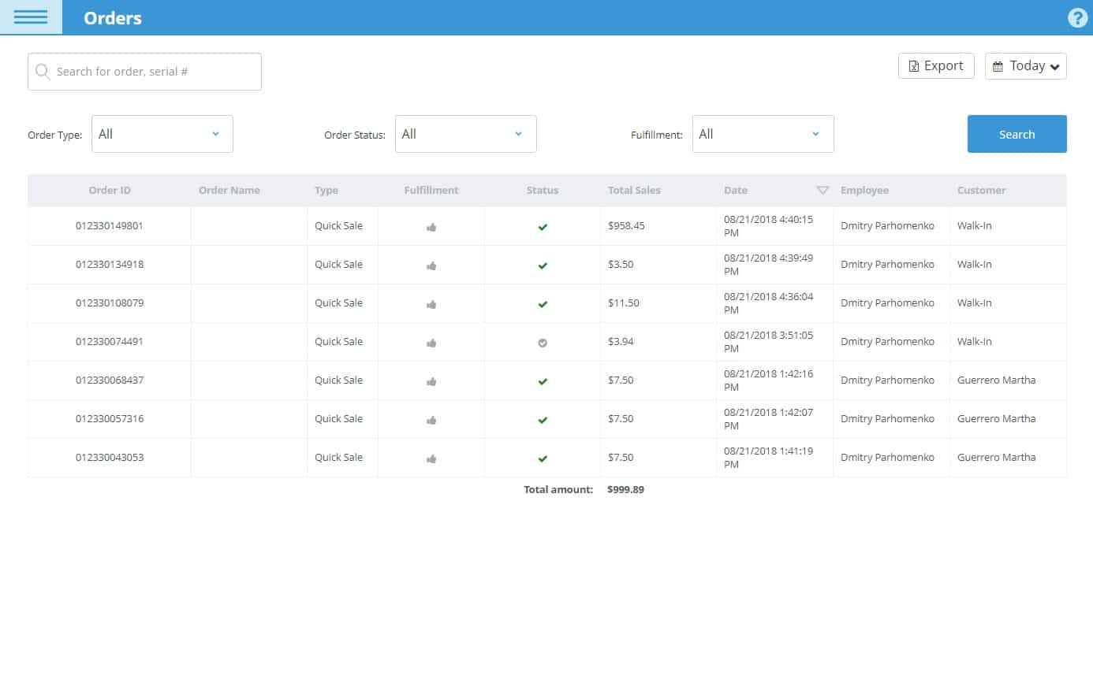This screenshot has width=1093, height=683.
Task: Click status checkmark for order 012330043053
Action: point(543,458)
